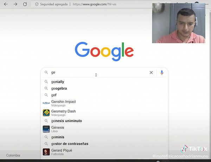
Task: Select the 'geogebra' suggestion
Action: click(x=104, y=89)
